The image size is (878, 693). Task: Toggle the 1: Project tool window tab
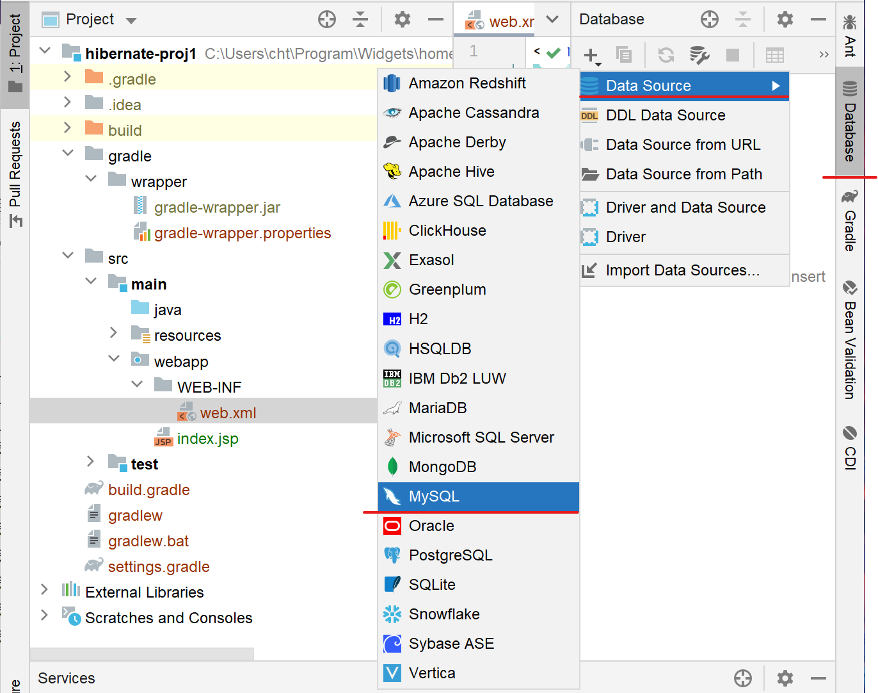[x=15, y=53]
